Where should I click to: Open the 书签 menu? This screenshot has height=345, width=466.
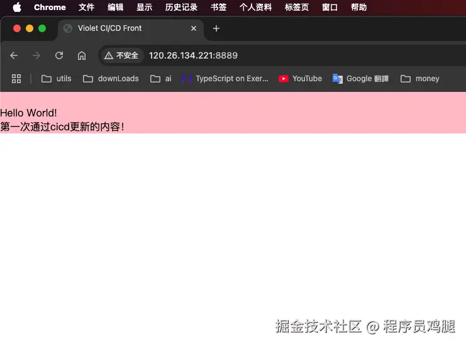point(218,7)
